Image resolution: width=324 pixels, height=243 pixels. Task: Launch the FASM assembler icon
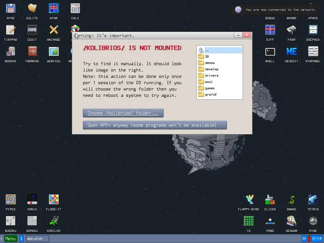[x=291, y=30]
